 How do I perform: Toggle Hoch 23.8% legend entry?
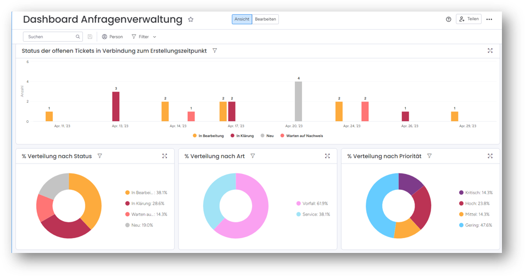(474, 204)
